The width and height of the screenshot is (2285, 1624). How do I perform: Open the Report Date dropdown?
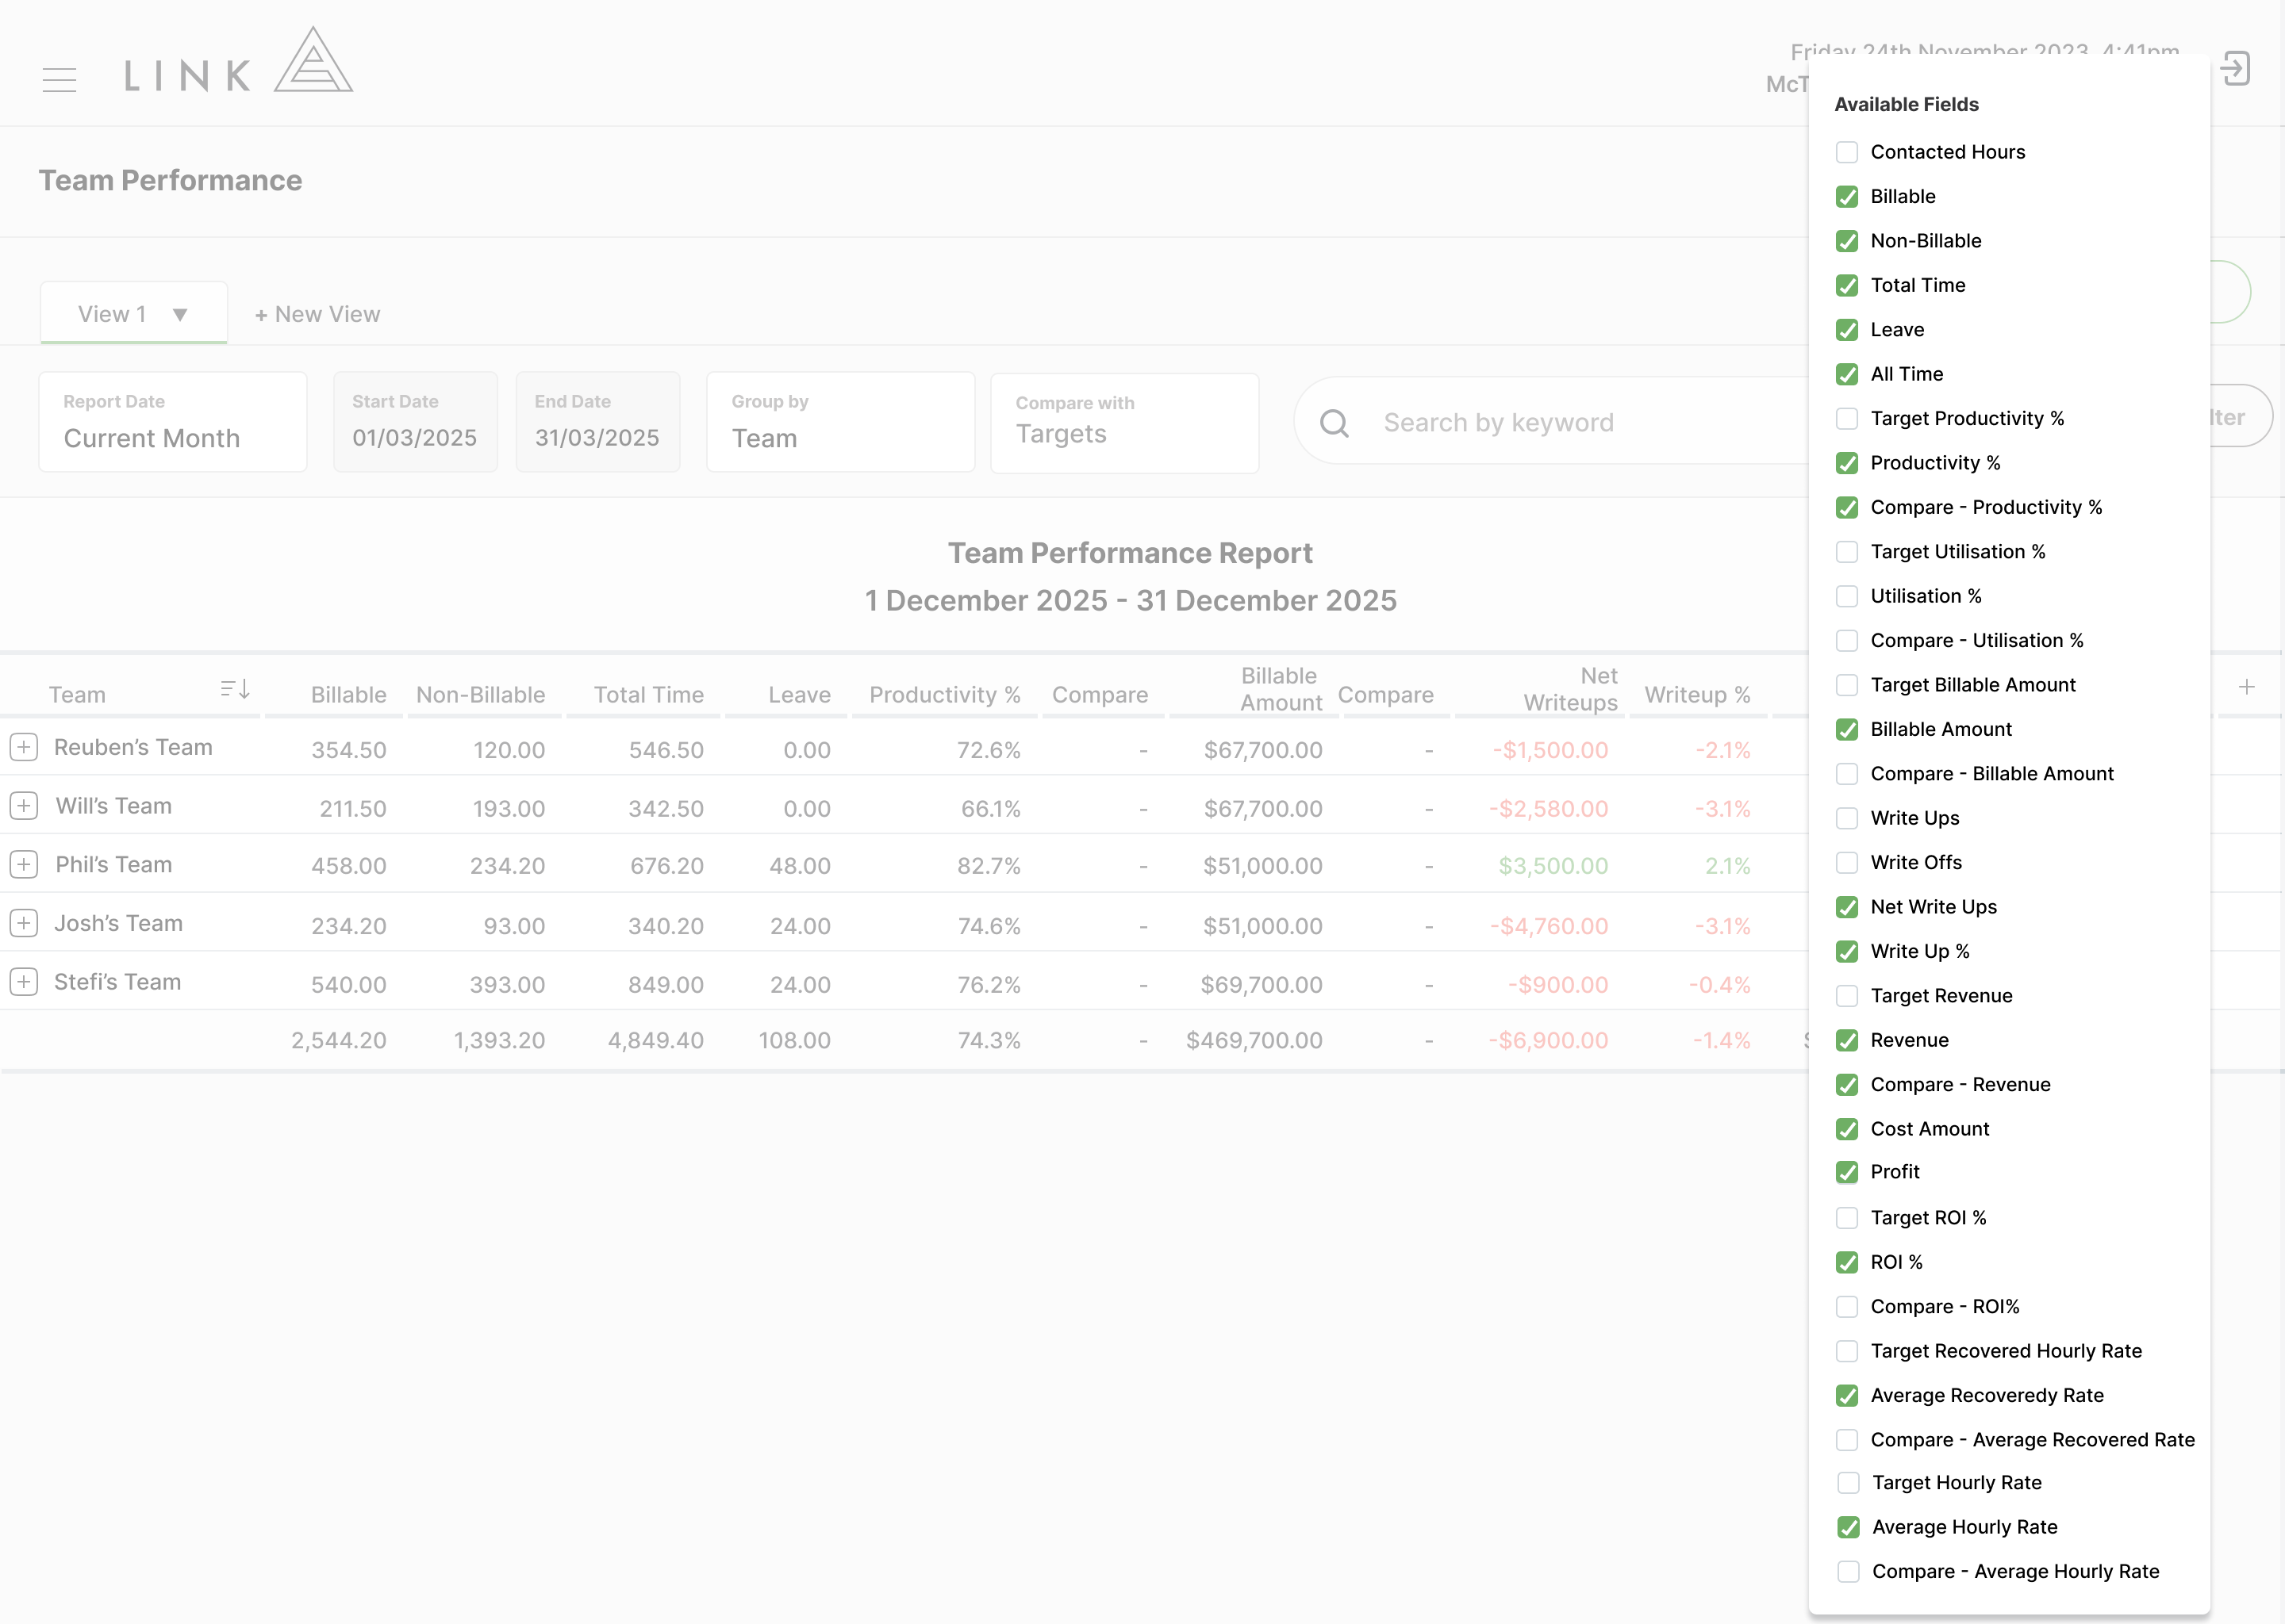pyautogui.click(x=173, y=422)
